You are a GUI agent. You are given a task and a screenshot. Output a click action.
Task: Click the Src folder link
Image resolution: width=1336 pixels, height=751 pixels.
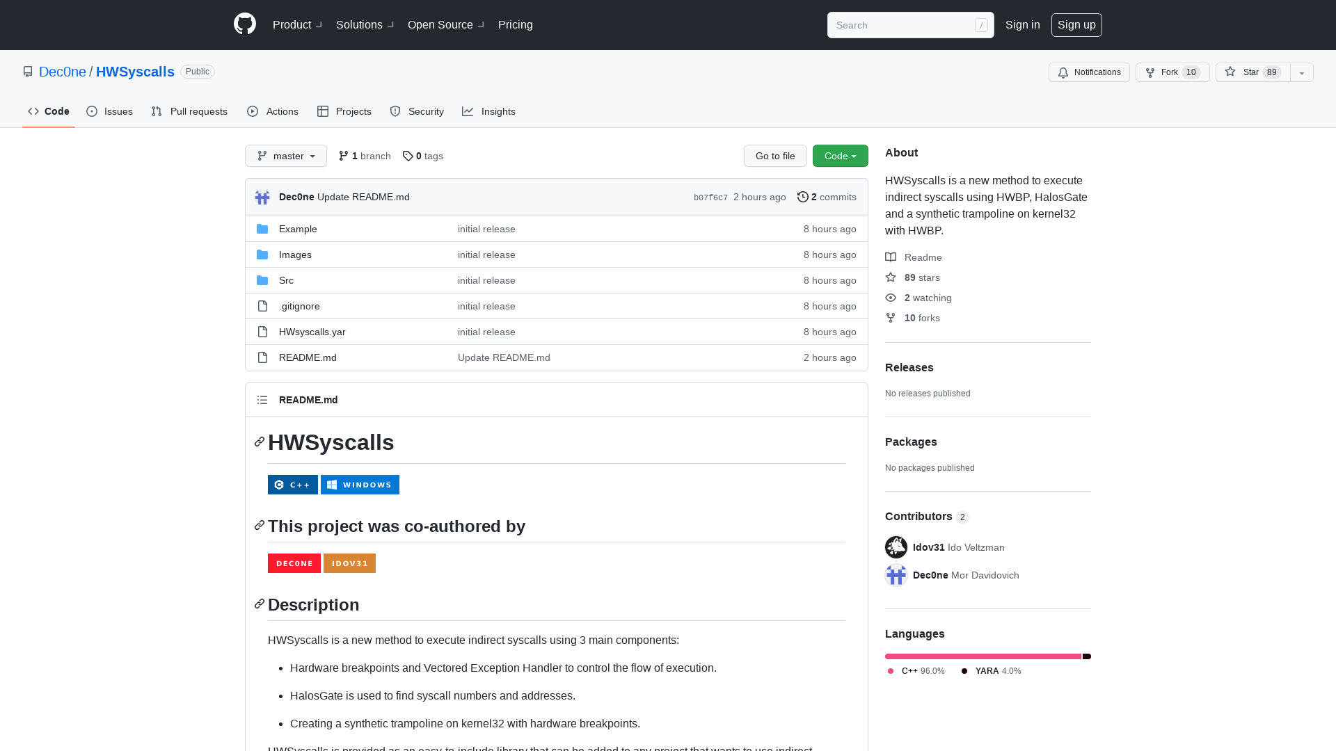point(286,280)
